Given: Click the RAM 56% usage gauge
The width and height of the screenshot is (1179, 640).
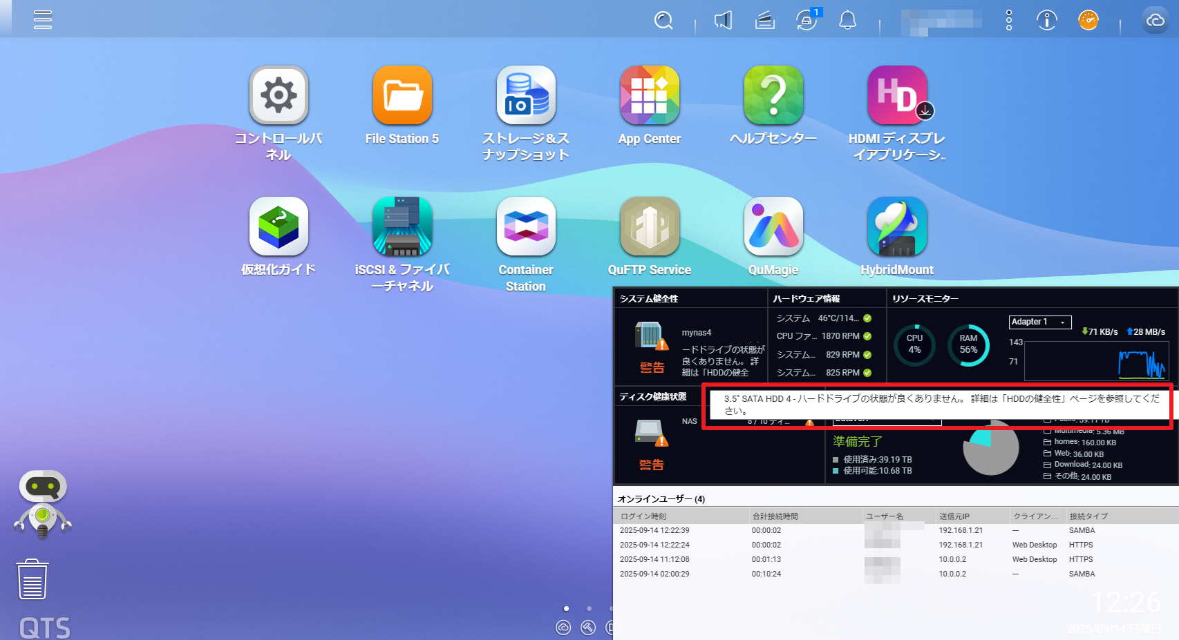Looking at the screenshot, I should (968, 345).
